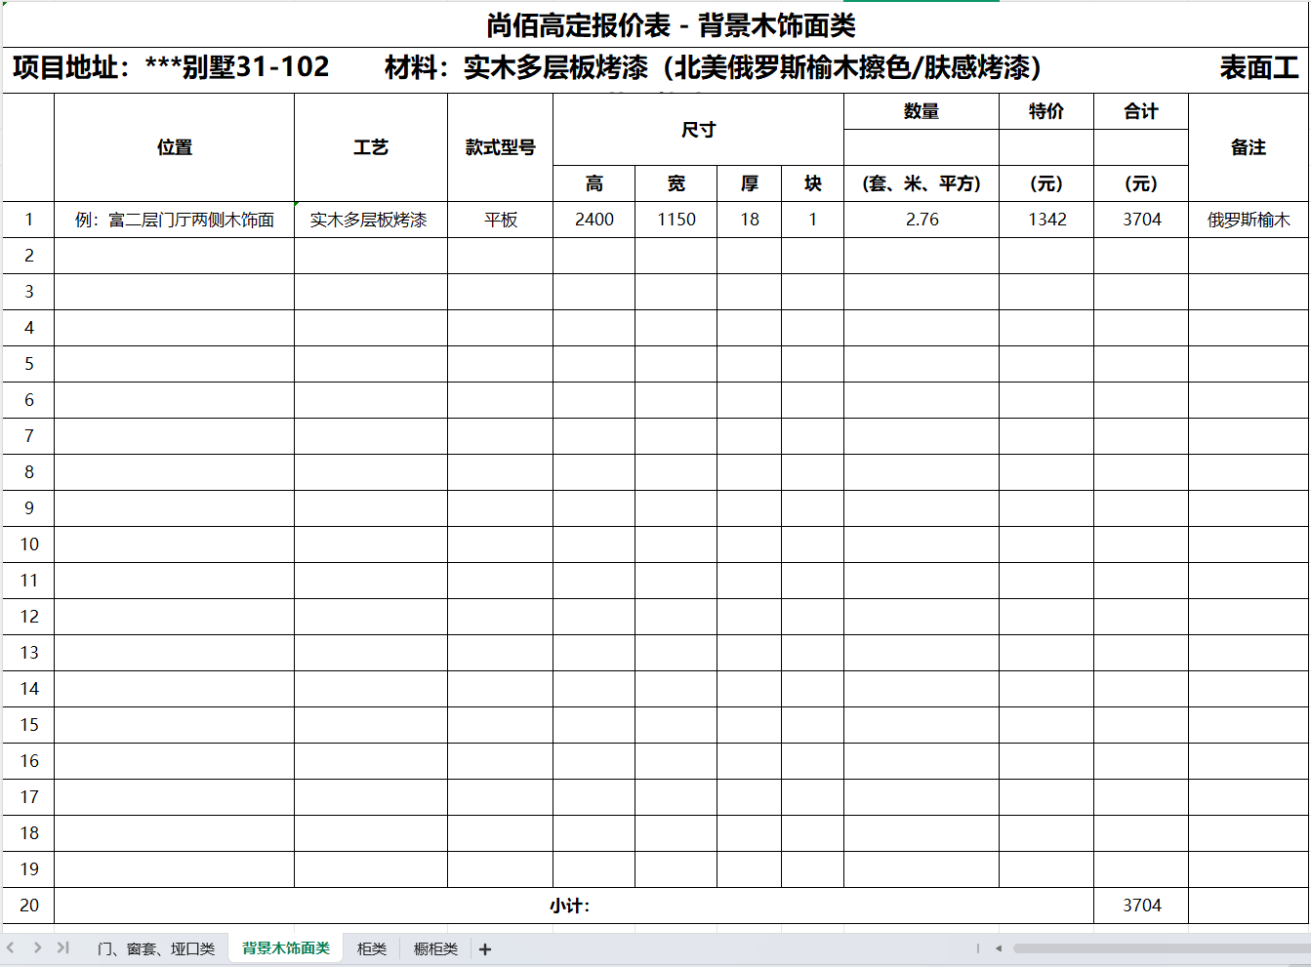Select the 位置 header cell
This screenshot has height=967, width=1311.
[175, 147]
